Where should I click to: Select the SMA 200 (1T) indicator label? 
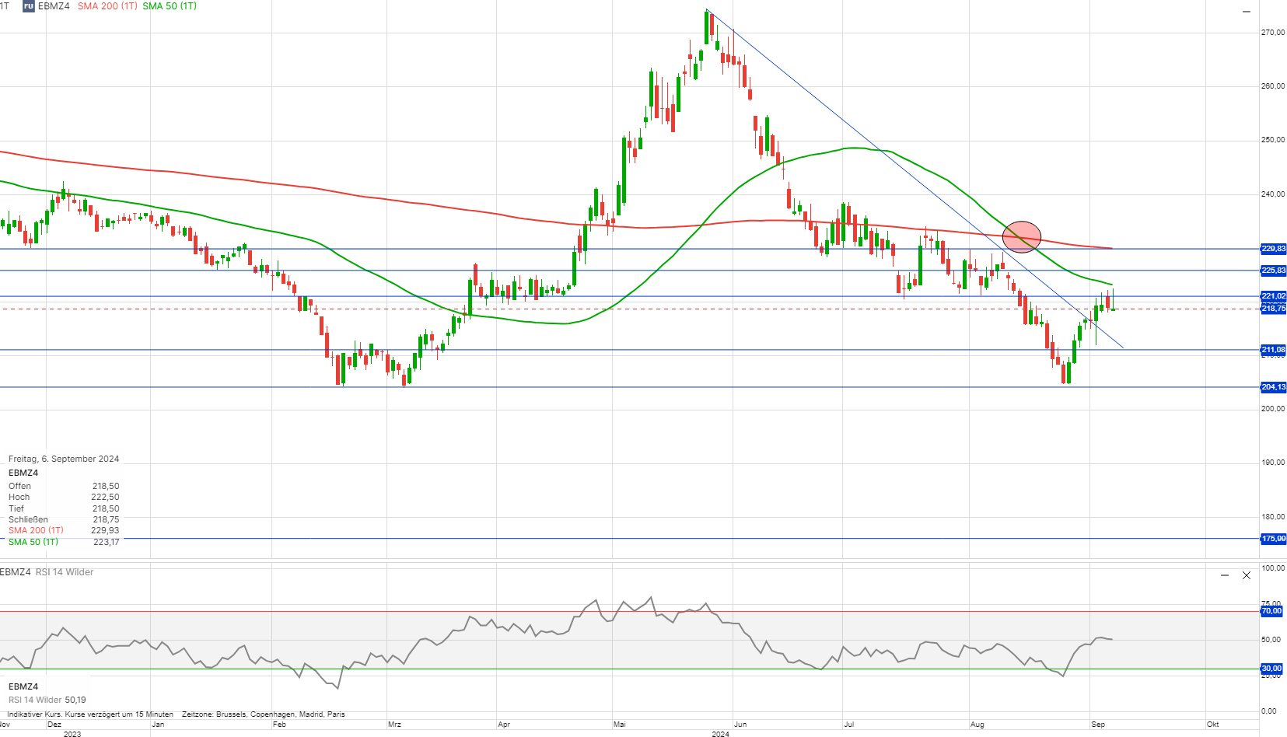(107, 6)
